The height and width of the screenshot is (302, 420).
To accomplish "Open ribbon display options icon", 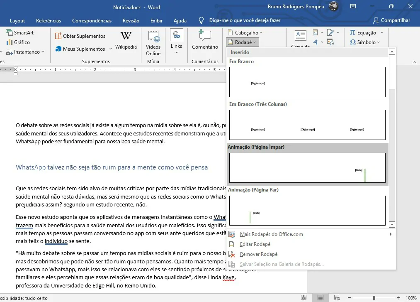I will pos(353,7).
